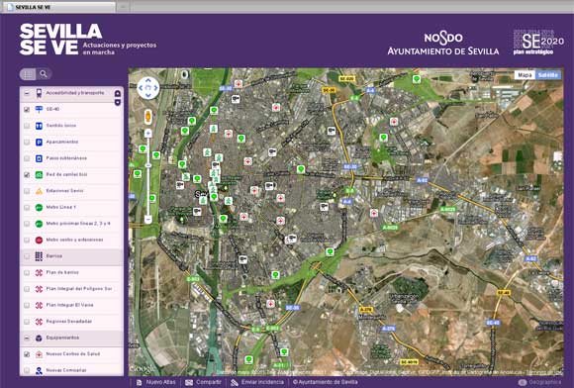Uncheck the Red de carriles bici checkbox
The width and height of the screenshot is (574, 388).
(27, 174)
